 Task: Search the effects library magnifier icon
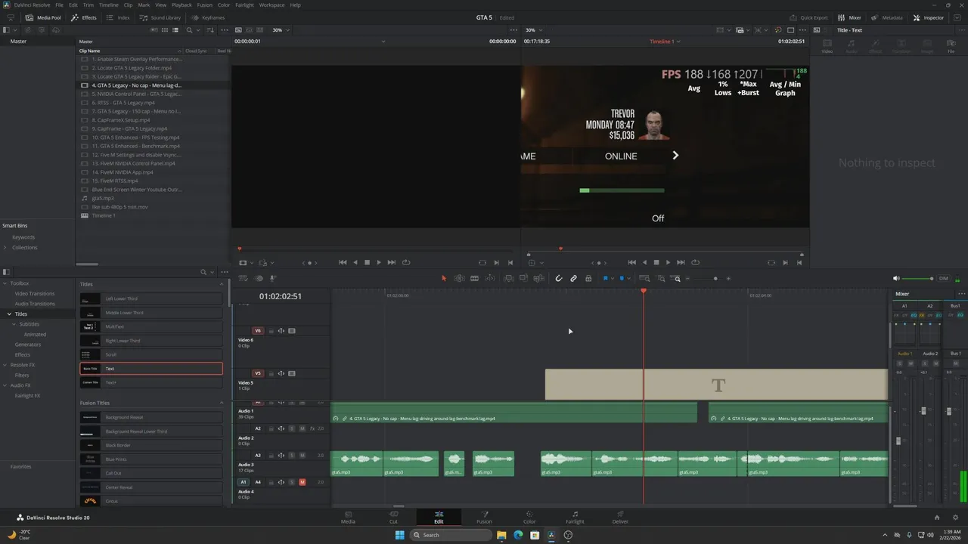coord(203,272)
